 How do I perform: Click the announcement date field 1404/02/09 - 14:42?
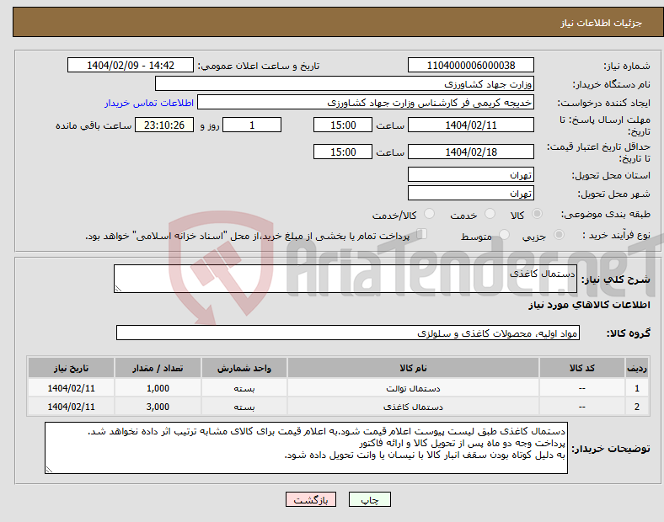(131, 65)
